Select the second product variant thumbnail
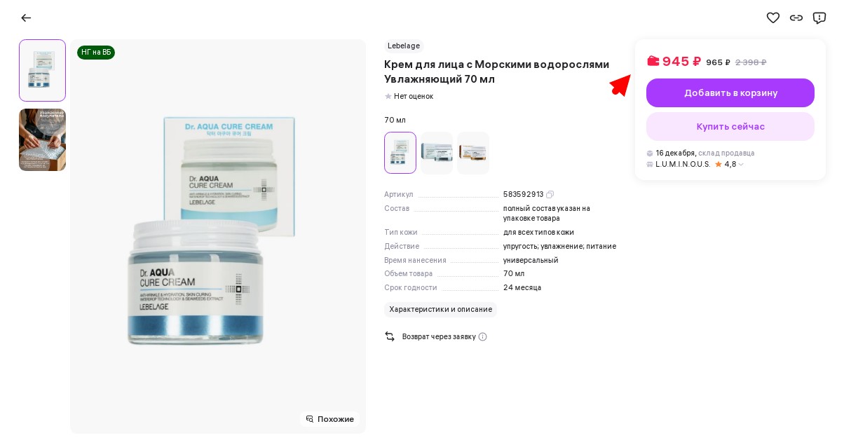 [437, 153]
